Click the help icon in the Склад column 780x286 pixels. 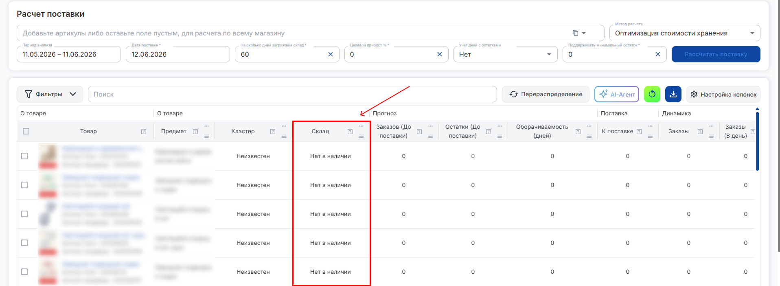click(x=350, y=132)
